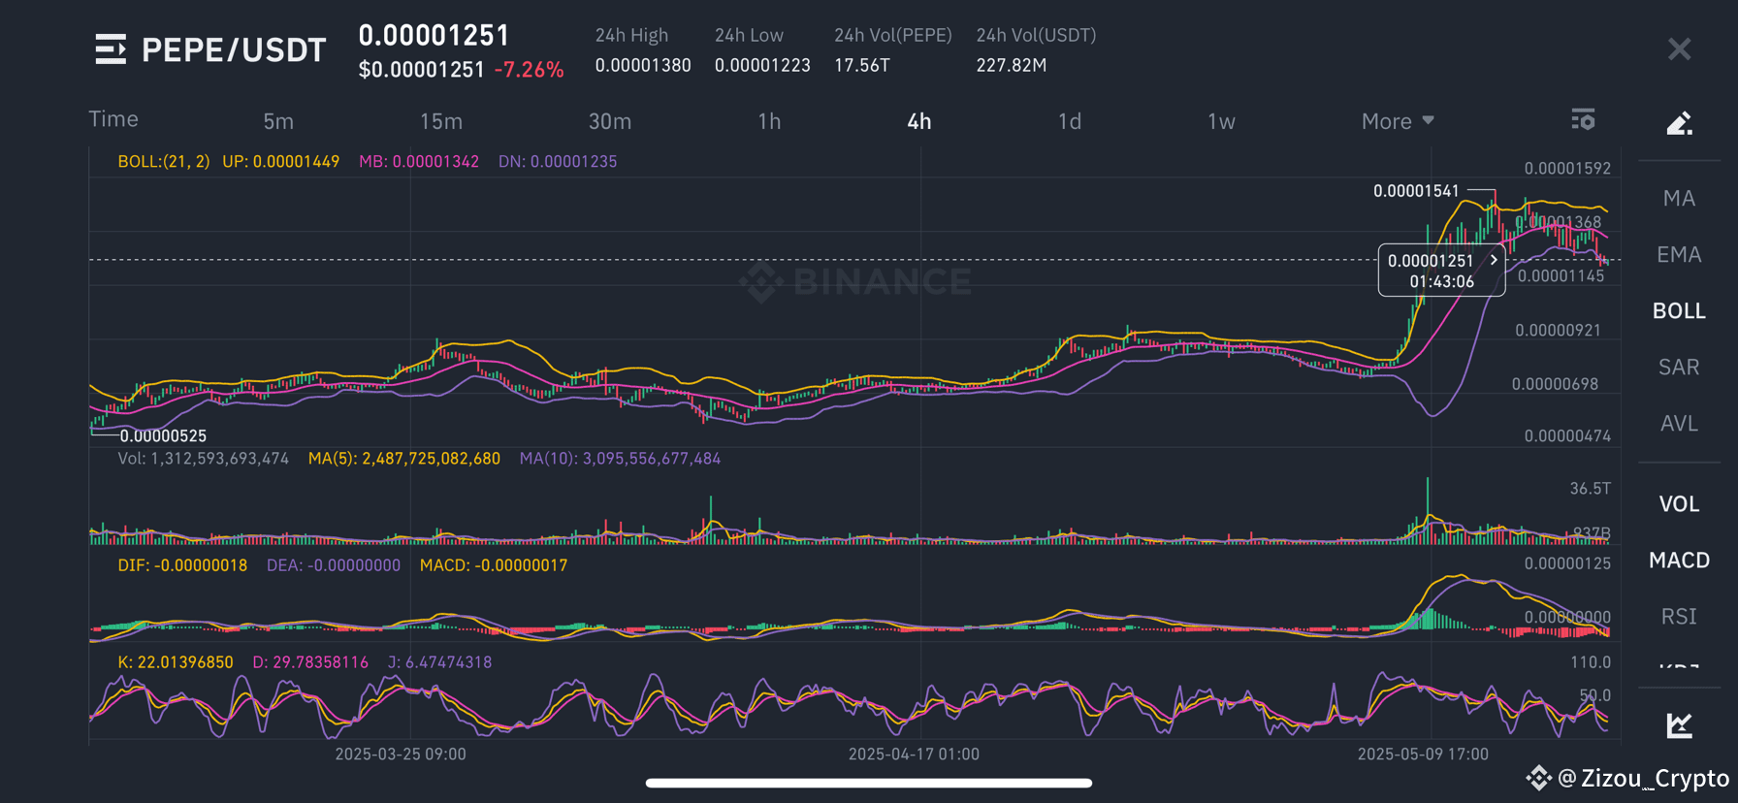Tap the PEPE/USDT pair title
This screenshot has width=1738, height=803.
tap(234, 50)
